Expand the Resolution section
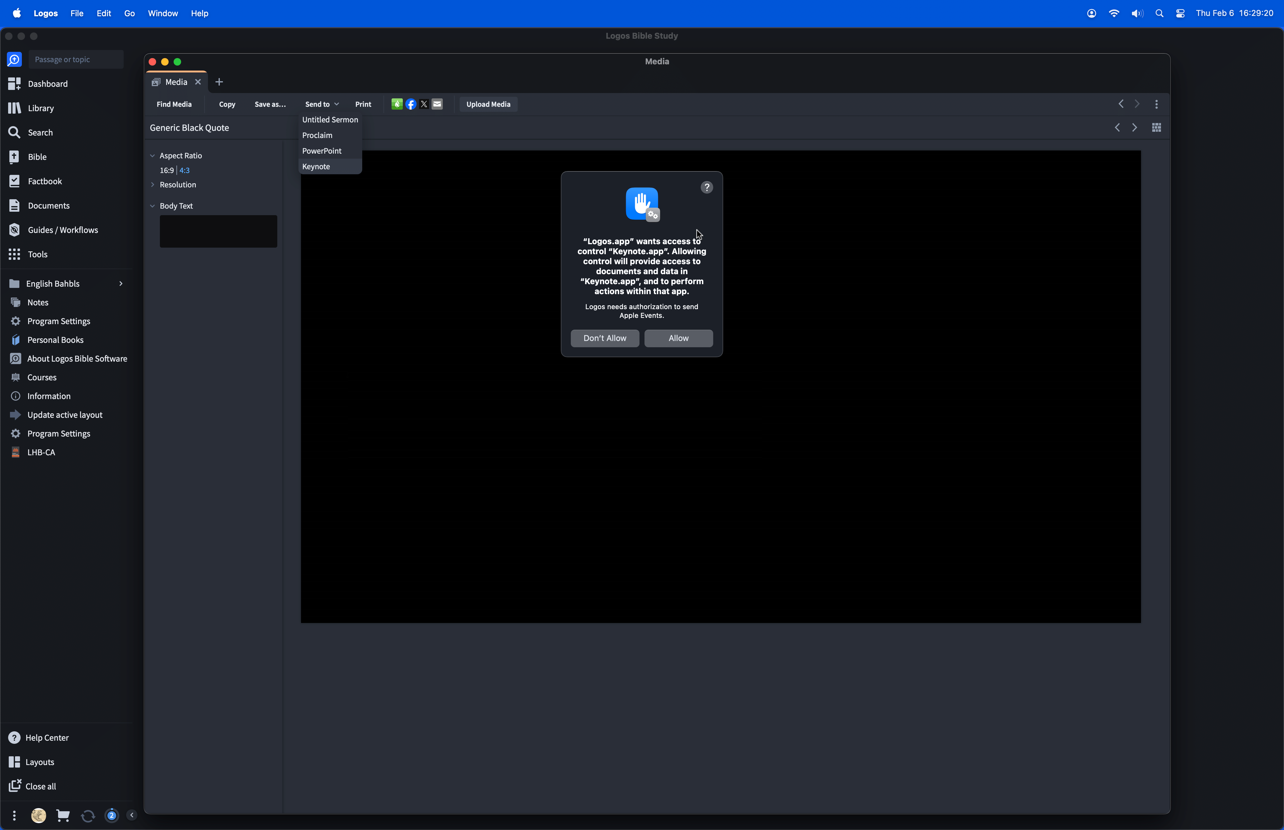The width and height of the screenshot is (1284, 830). click(152, 184)
